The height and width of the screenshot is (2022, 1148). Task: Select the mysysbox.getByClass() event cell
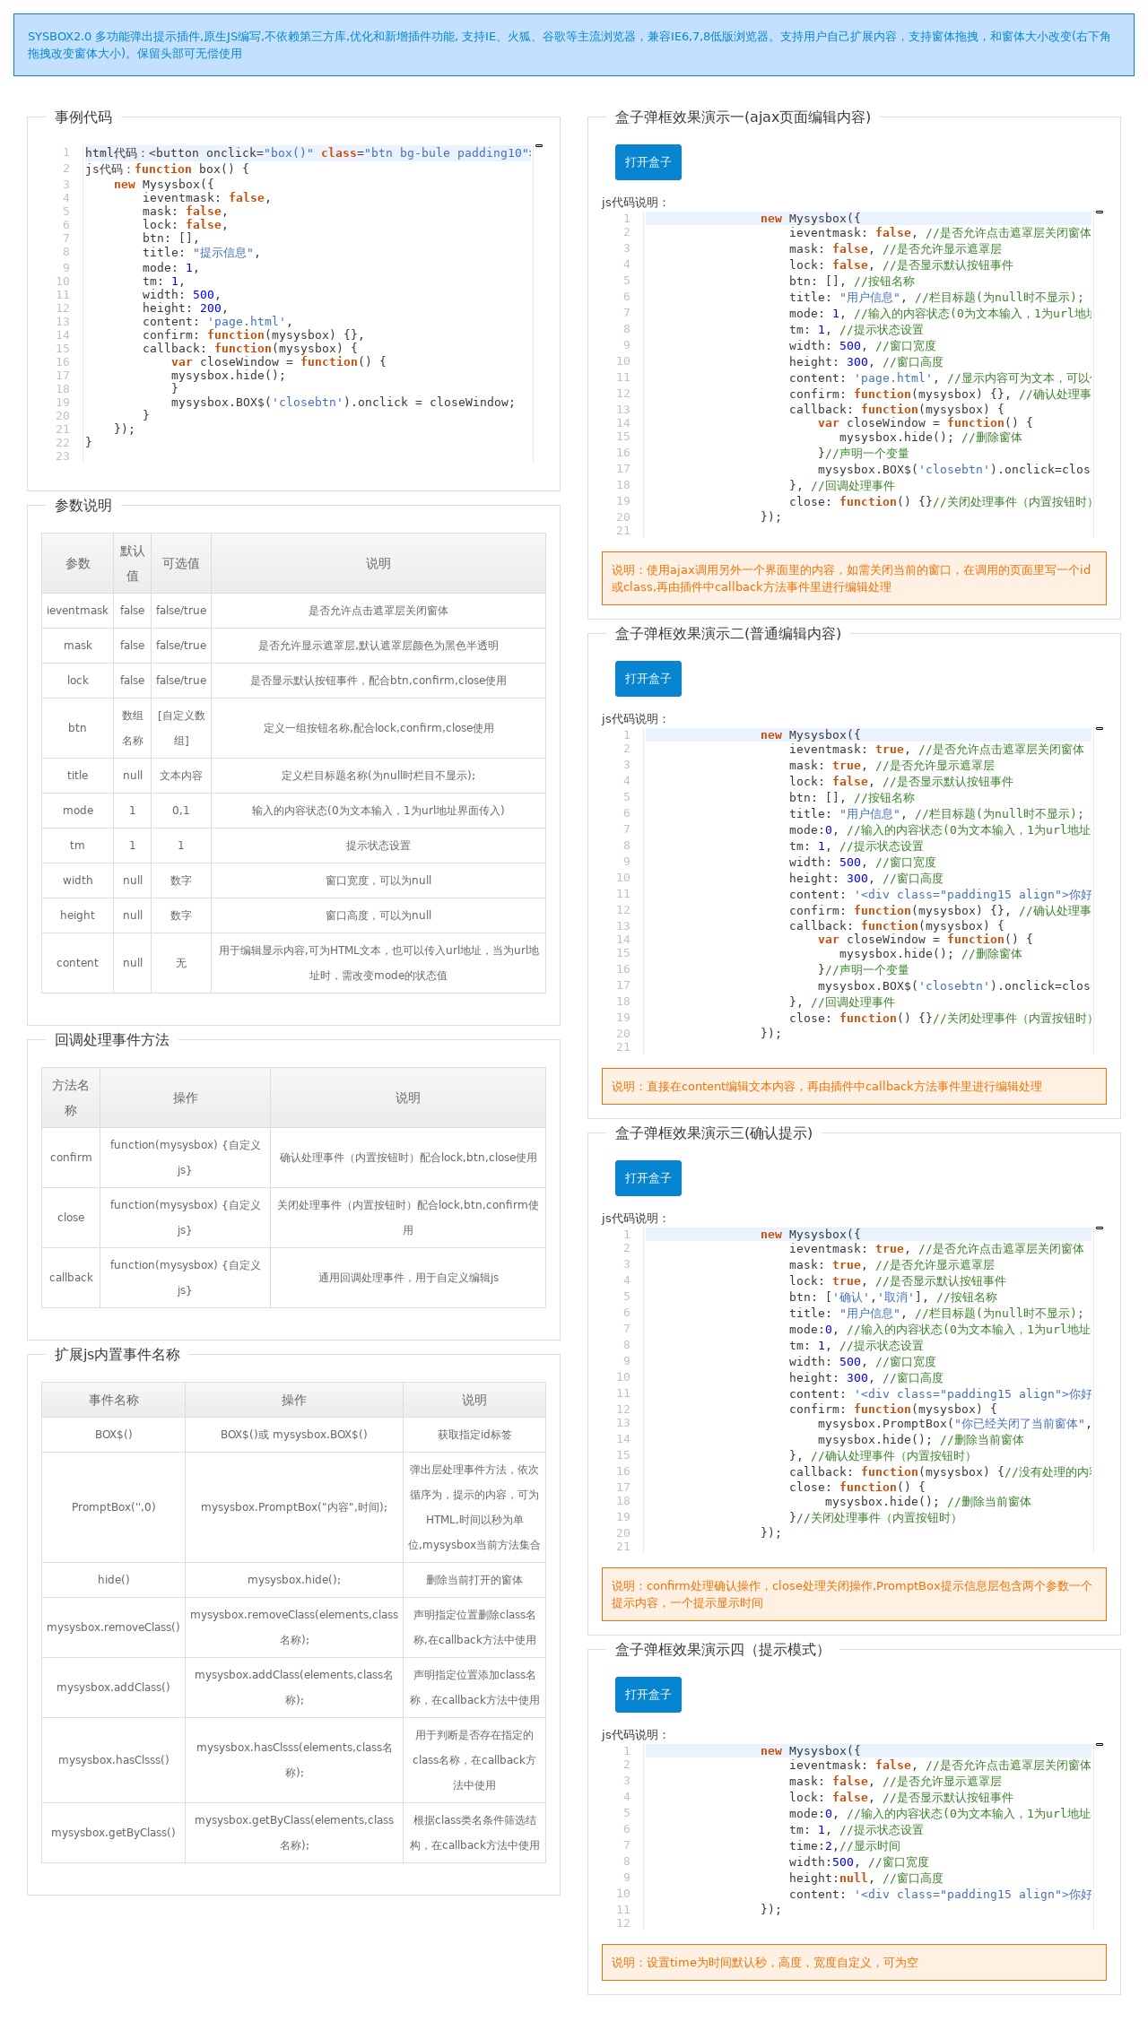[114, 1833]
